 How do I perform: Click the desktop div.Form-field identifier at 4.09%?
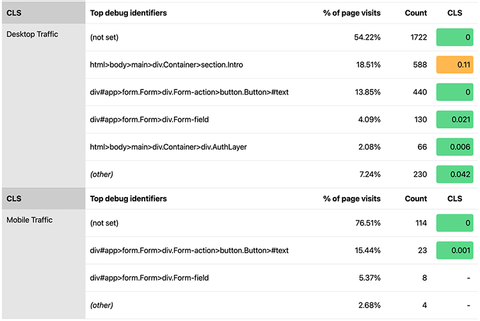click(x=149, y=120)
